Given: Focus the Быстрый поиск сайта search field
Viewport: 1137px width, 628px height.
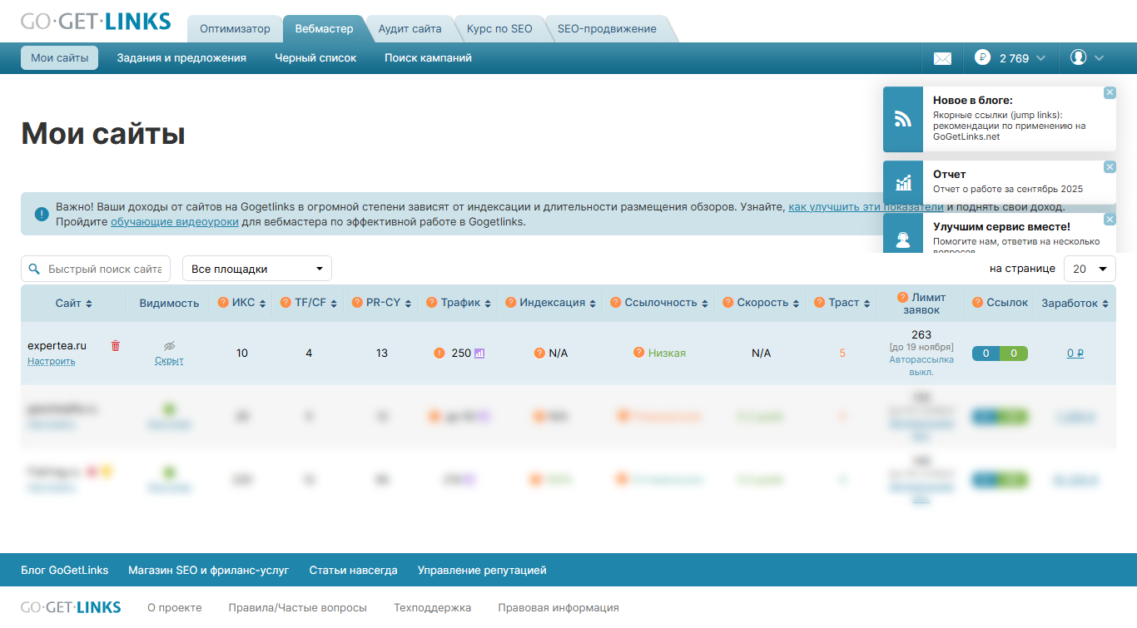Looking at the screenshot, I should (96, 269).
